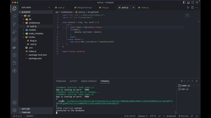Maximize the panel with the up chevron
211x118 pixels.
[x=192, y=81]
